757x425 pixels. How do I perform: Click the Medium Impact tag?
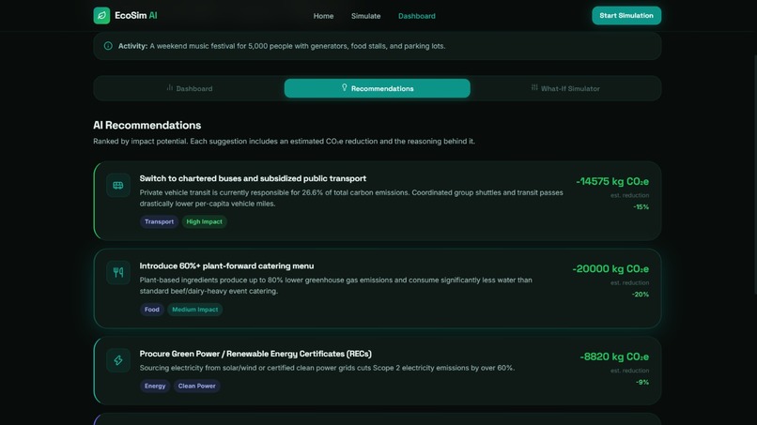click(x=195, y=310)
